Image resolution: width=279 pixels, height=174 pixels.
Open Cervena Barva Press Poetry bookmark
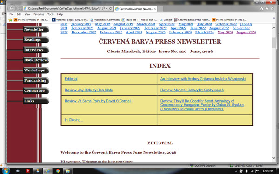(192, 20)
